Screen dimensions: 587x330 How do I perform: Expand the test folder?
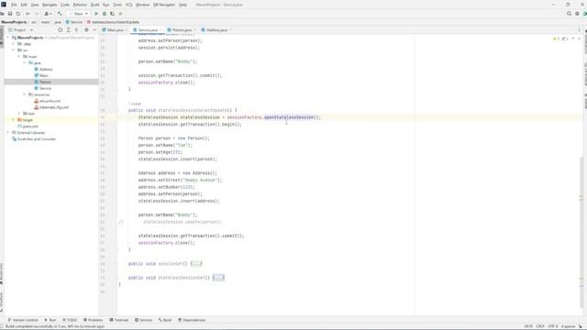click(19, 113)
